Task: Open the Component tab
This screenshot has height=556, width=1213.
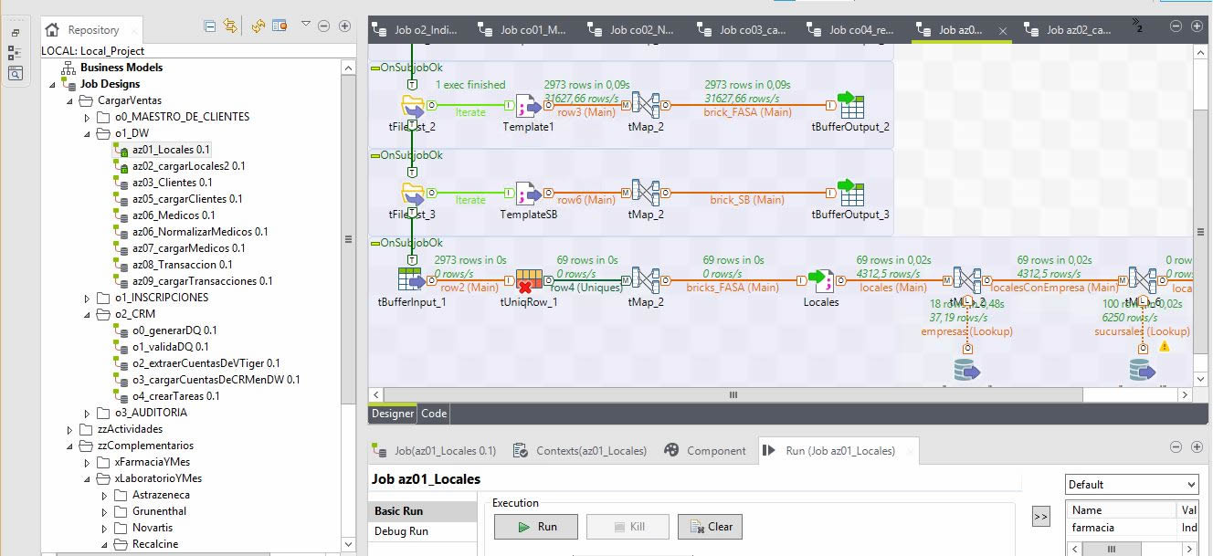Action: click(x=706, y=451)
